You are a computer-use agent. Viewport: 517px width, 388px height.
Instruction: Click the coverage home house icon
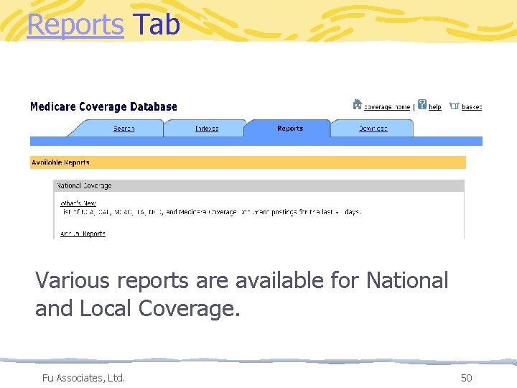tap(357, 104)
